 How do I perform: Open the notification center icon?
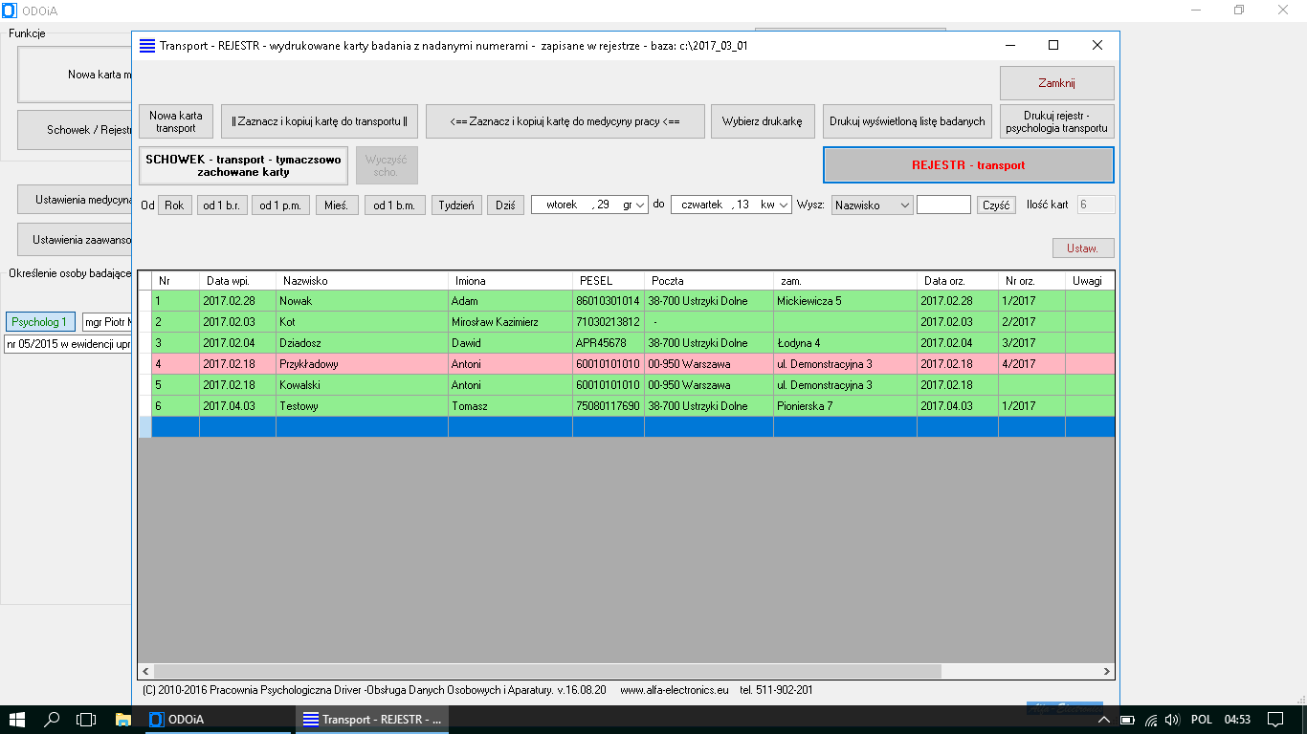tap(1274, 719)
